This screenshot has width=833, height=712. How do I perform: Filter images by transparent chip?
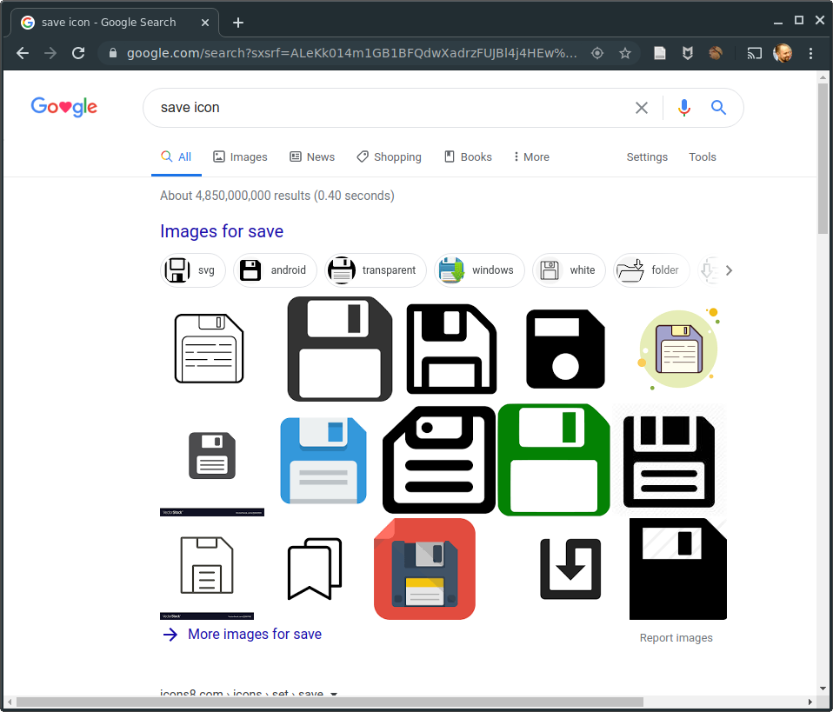[x=376, y=270]
